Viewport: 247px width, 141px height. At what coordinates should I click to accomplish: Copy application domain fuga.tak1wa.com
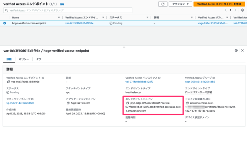[x=68, y=103]
